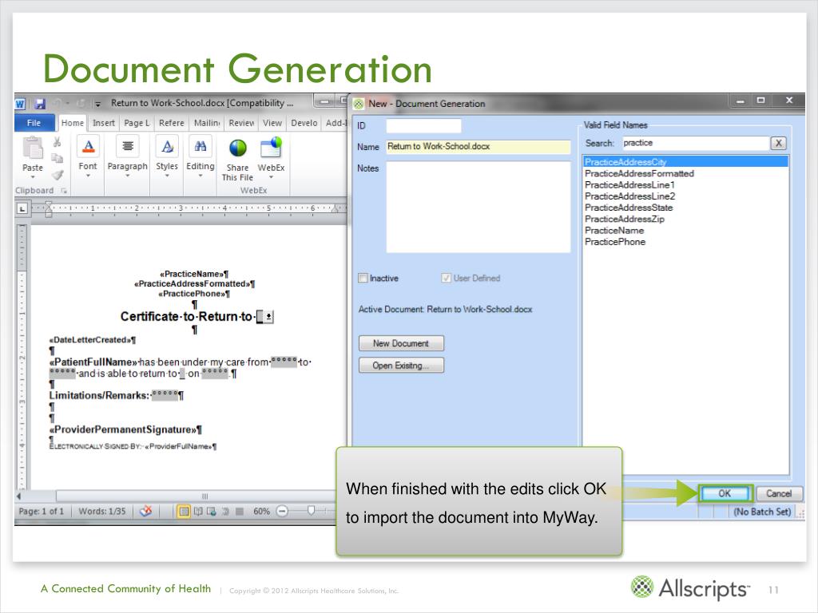Open the Font group icon
Screen dimensions: 818x613
coord(88,147)
